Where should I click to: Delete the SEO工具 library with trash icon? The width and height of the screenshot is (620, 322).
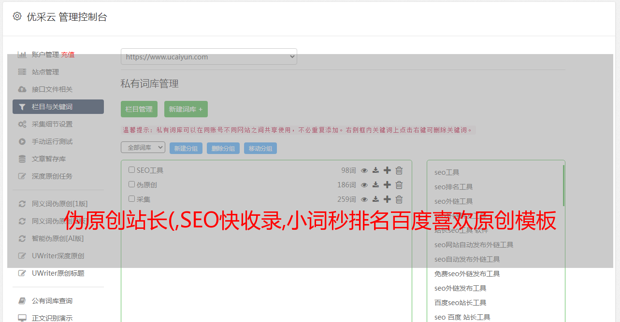(399, 170)
